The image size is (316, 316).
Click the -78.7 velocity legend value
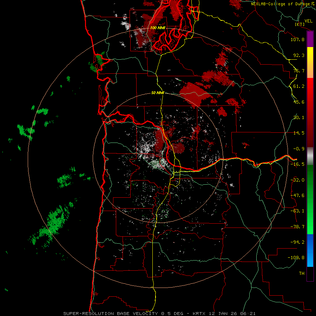tap(297, 227)
